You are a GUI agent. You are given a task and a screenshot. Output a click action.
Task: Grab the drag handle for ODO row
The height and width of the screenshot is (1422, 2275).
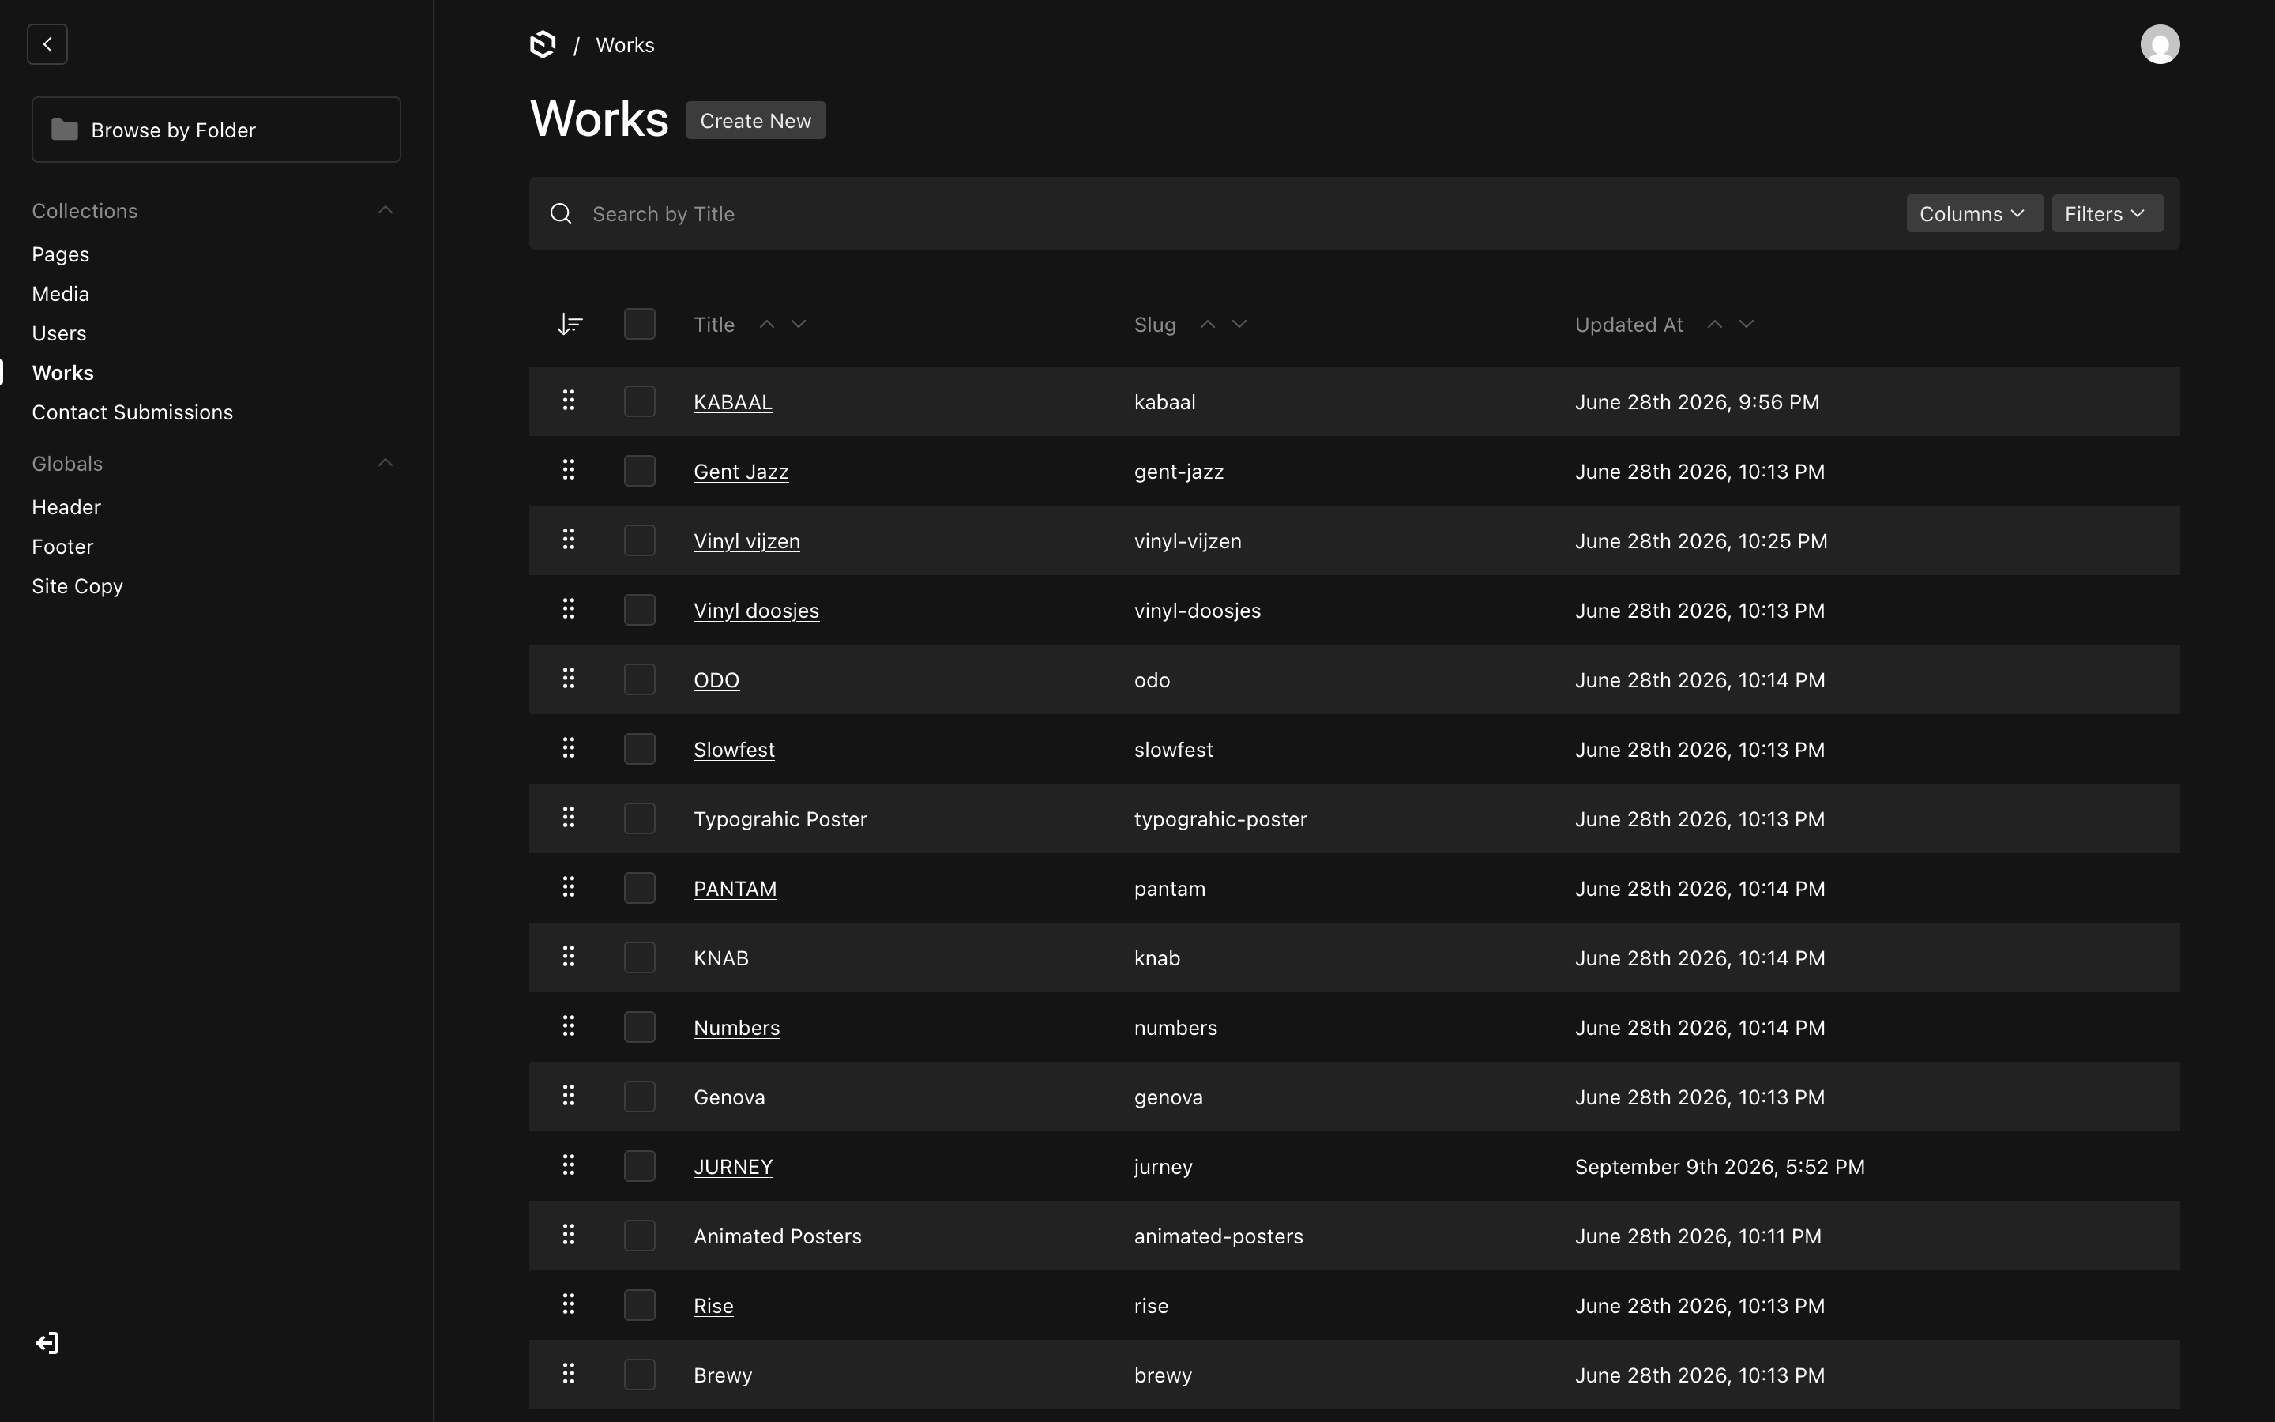[569, 679]
